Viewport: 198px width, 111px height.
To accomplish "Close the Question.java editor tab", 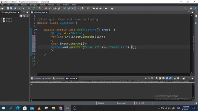I will (x=47, y=12).
